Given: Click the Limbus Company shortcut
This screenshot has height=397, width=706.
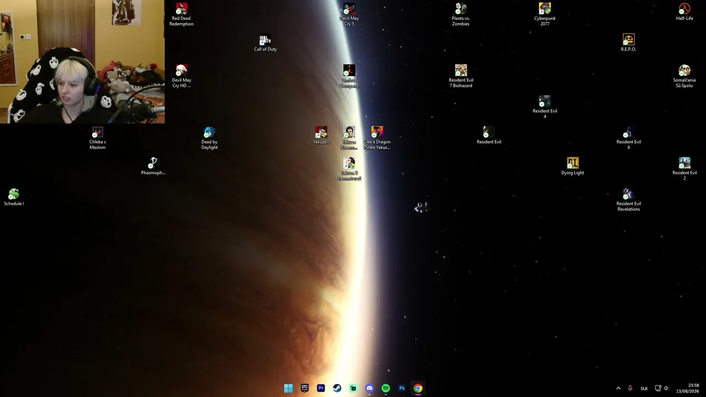Looking at the screenshot, I should point(349,76).
